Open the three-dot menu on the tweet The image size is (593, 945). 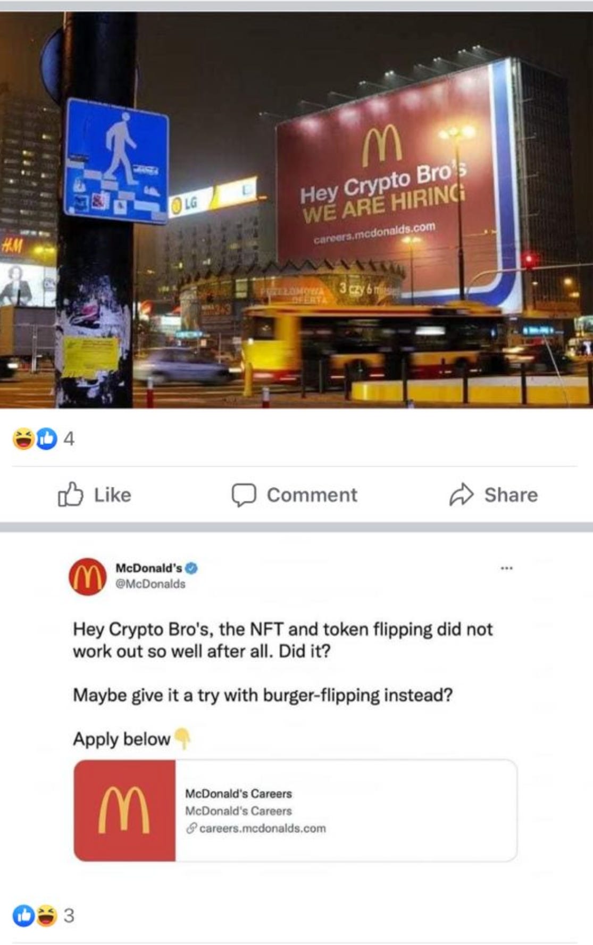tap(506, 569)
